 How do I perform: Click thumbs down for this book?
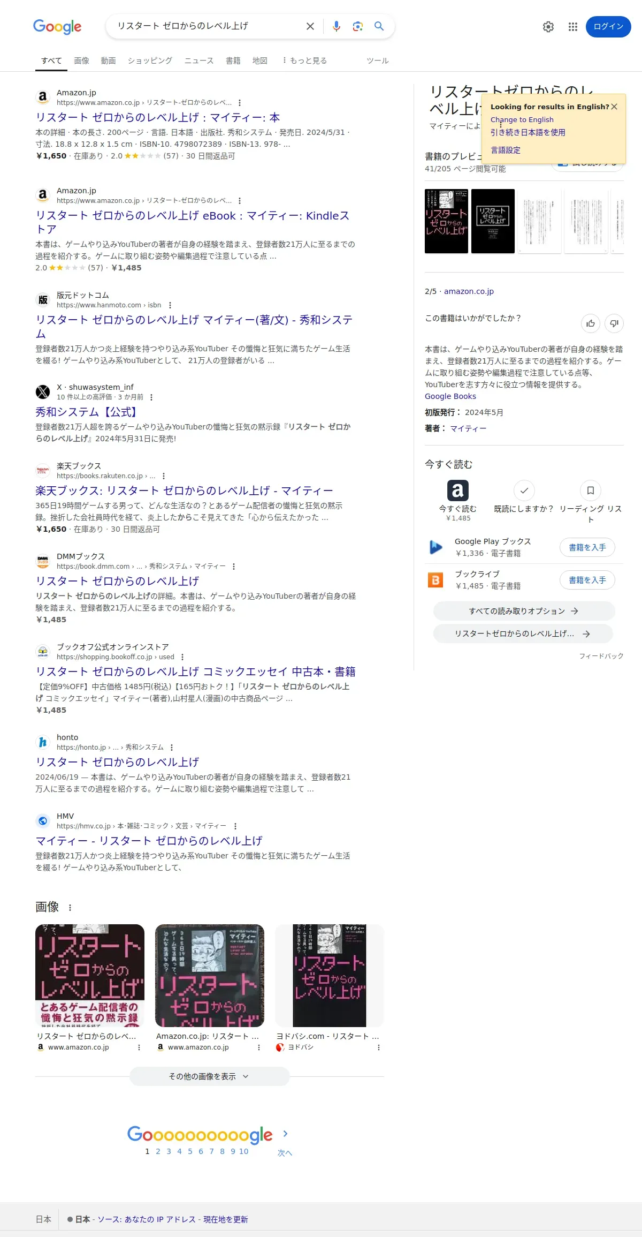coord(614,323)
